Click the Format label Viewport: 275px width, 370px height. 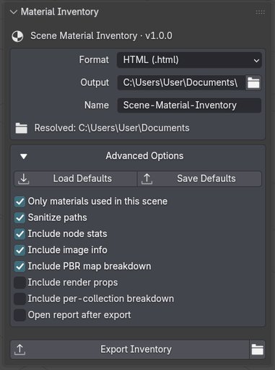coord(94,60)
